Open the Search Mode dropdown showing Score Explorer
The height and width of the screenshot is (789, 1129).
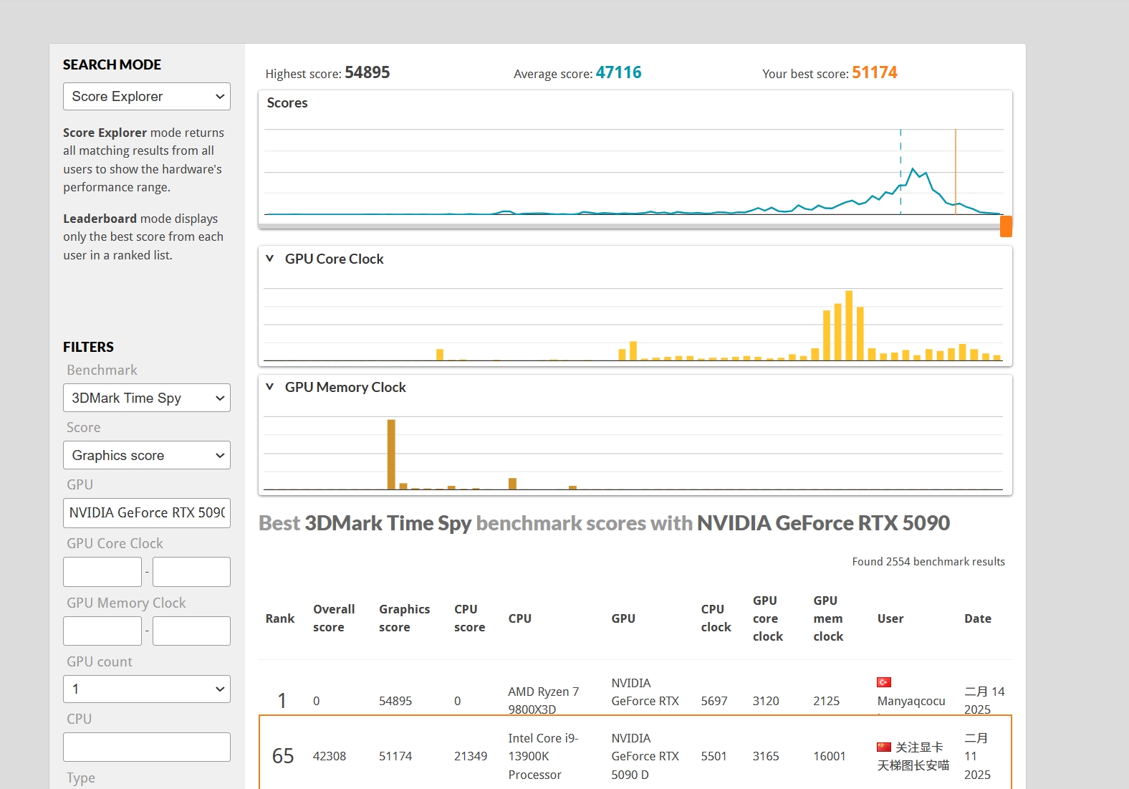tap(147, 97)
